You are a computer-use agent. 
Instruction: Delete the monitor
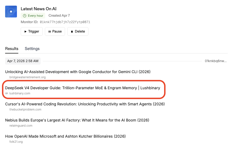tap(78, 31)
